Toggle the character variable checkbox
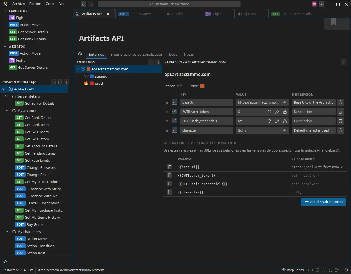 [174, 130]
